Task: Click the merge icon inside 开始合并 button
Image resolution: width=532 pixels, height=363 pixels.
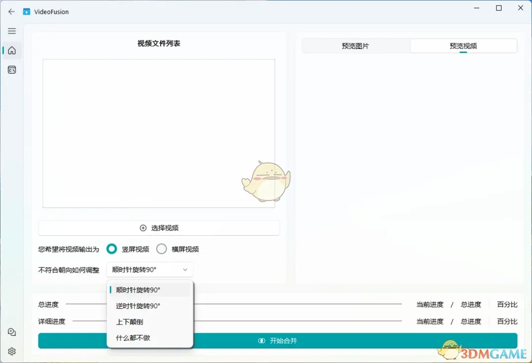Action: [261, 340]
